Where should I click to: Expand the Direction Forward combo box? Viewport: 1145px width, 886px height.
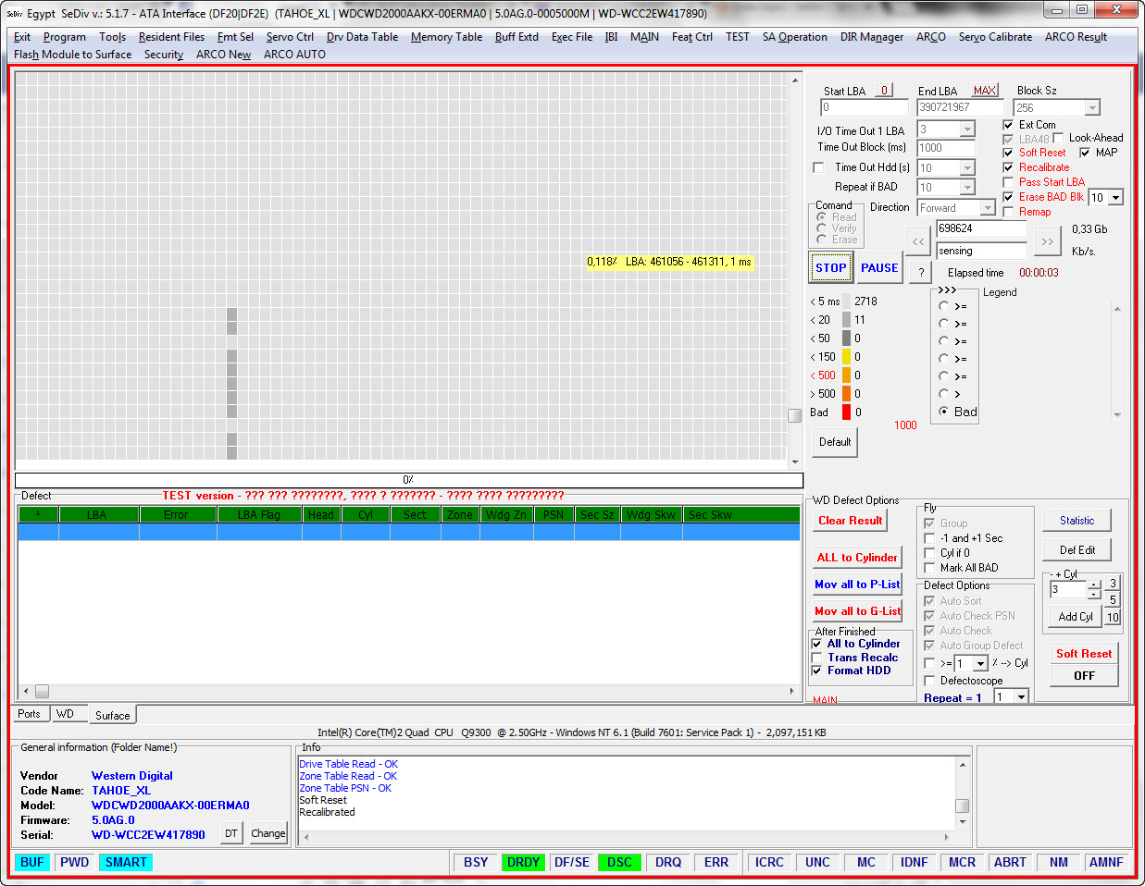pos(987,208)
